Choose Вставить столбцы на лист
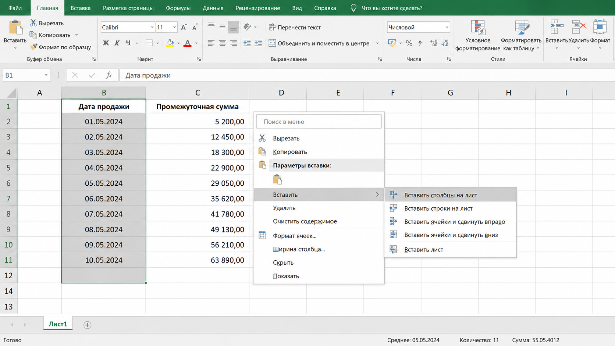615x346 pixels. point(450,195)
